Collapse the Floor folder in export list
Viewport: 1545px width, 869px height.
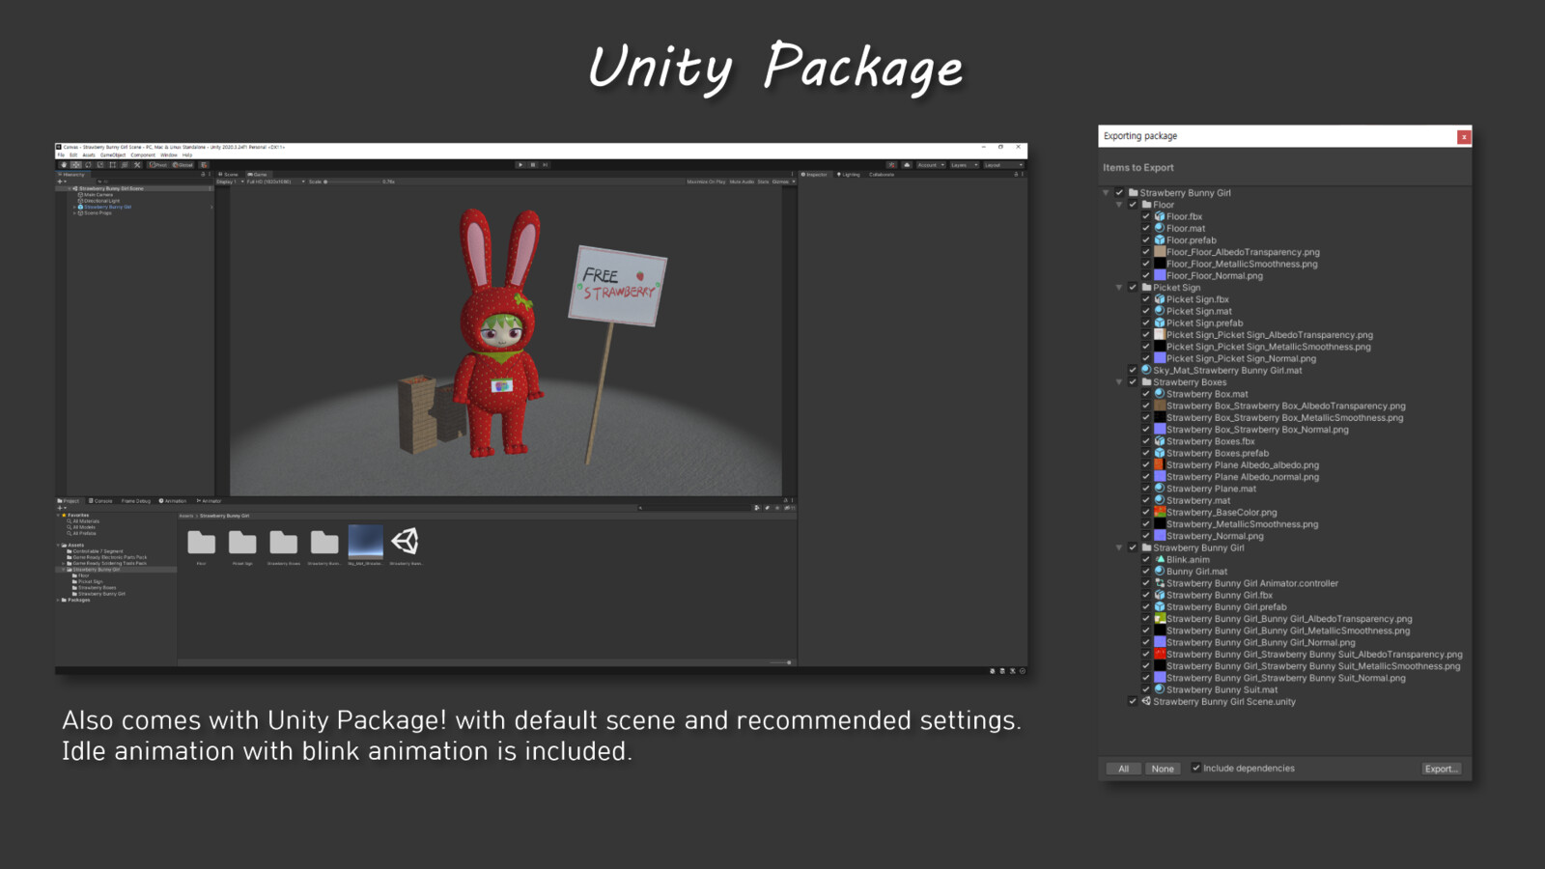pos(1120,205)
